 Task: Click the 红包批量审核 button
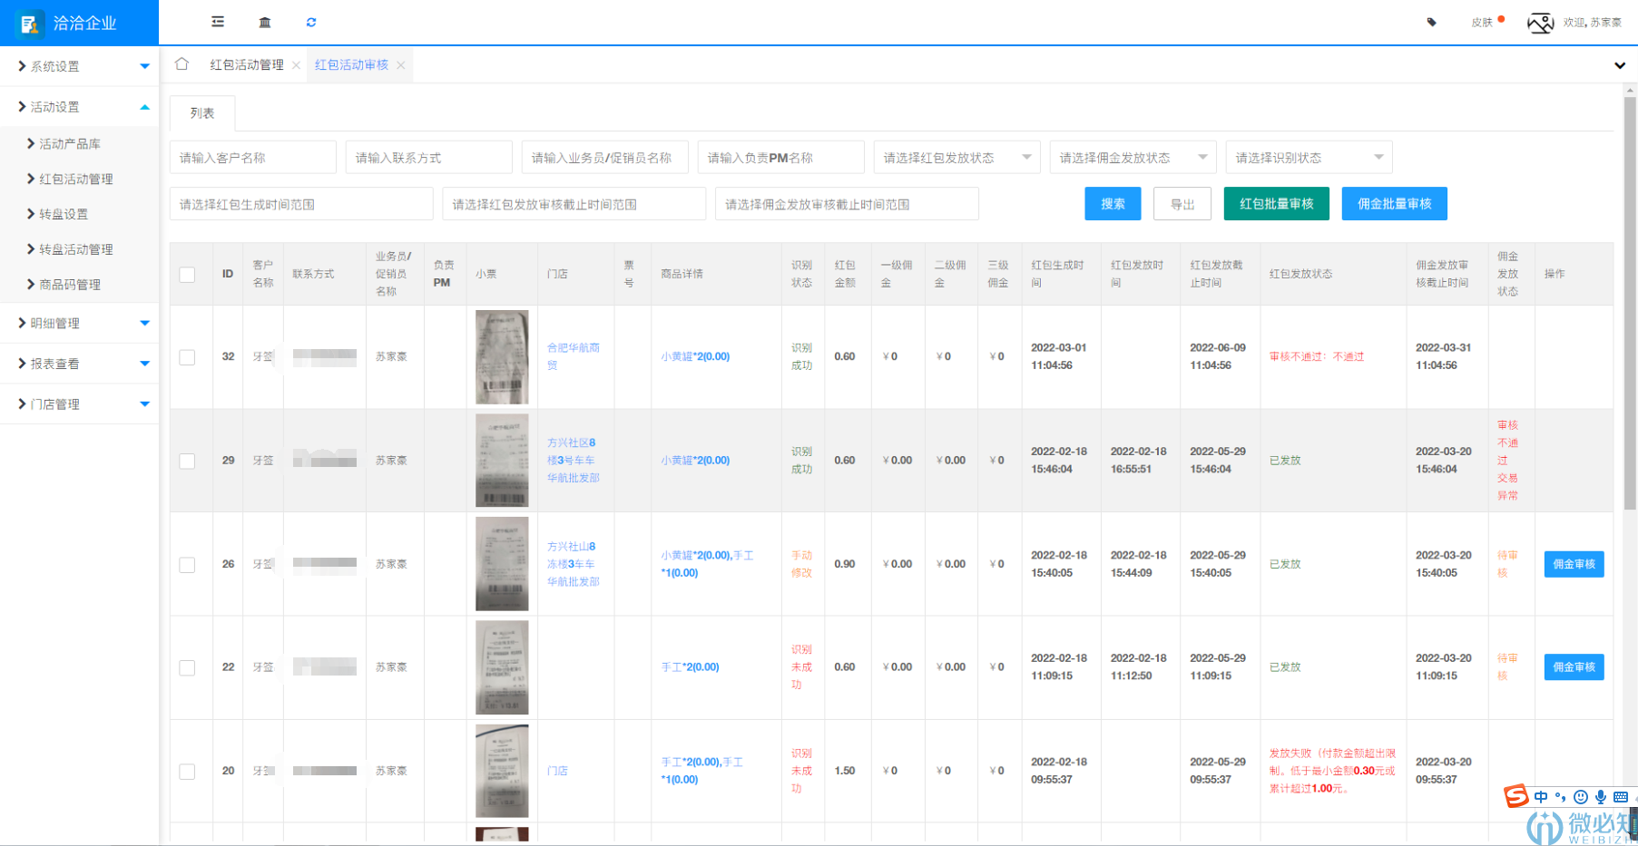(x=1277, y=204)
